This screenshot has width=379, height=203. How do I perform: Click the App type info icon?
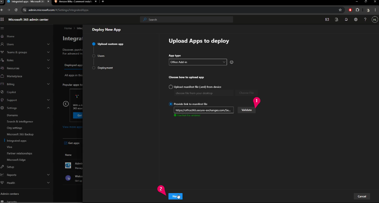(232, 62)
